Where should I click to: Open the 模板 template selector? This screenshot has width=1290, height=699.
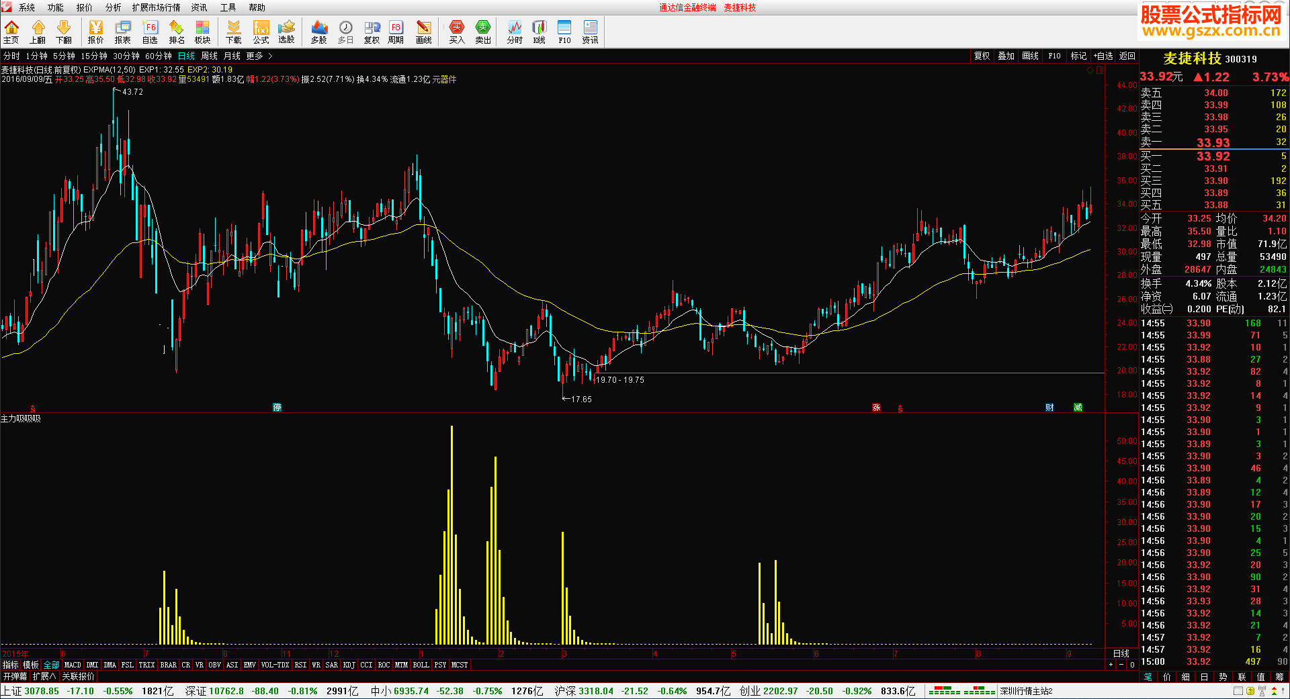31,665
